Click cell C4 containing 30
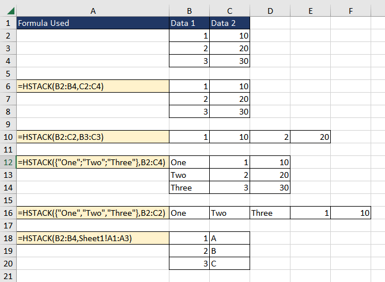Viewport: 385px width, 282px height. coord(229,61)
